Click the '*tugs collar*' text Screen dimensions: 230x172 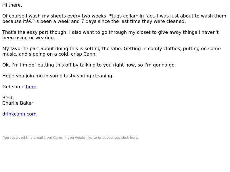coord(124,16)
